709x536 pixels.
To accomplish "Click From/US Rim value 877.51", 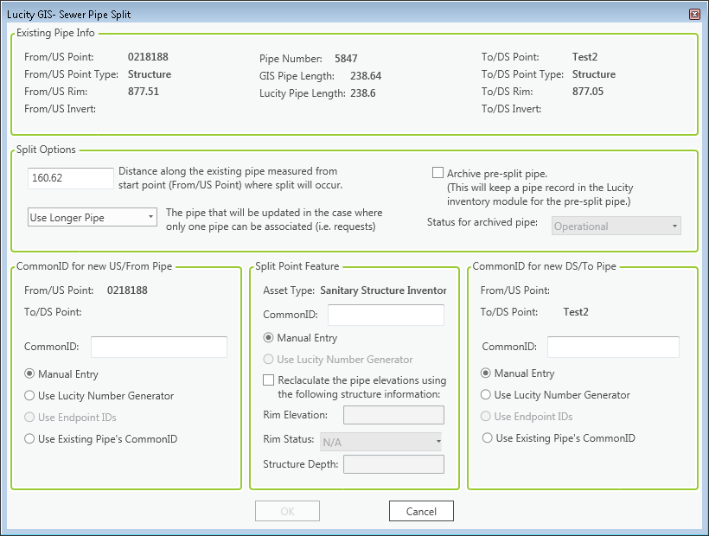I will (144, 92).
